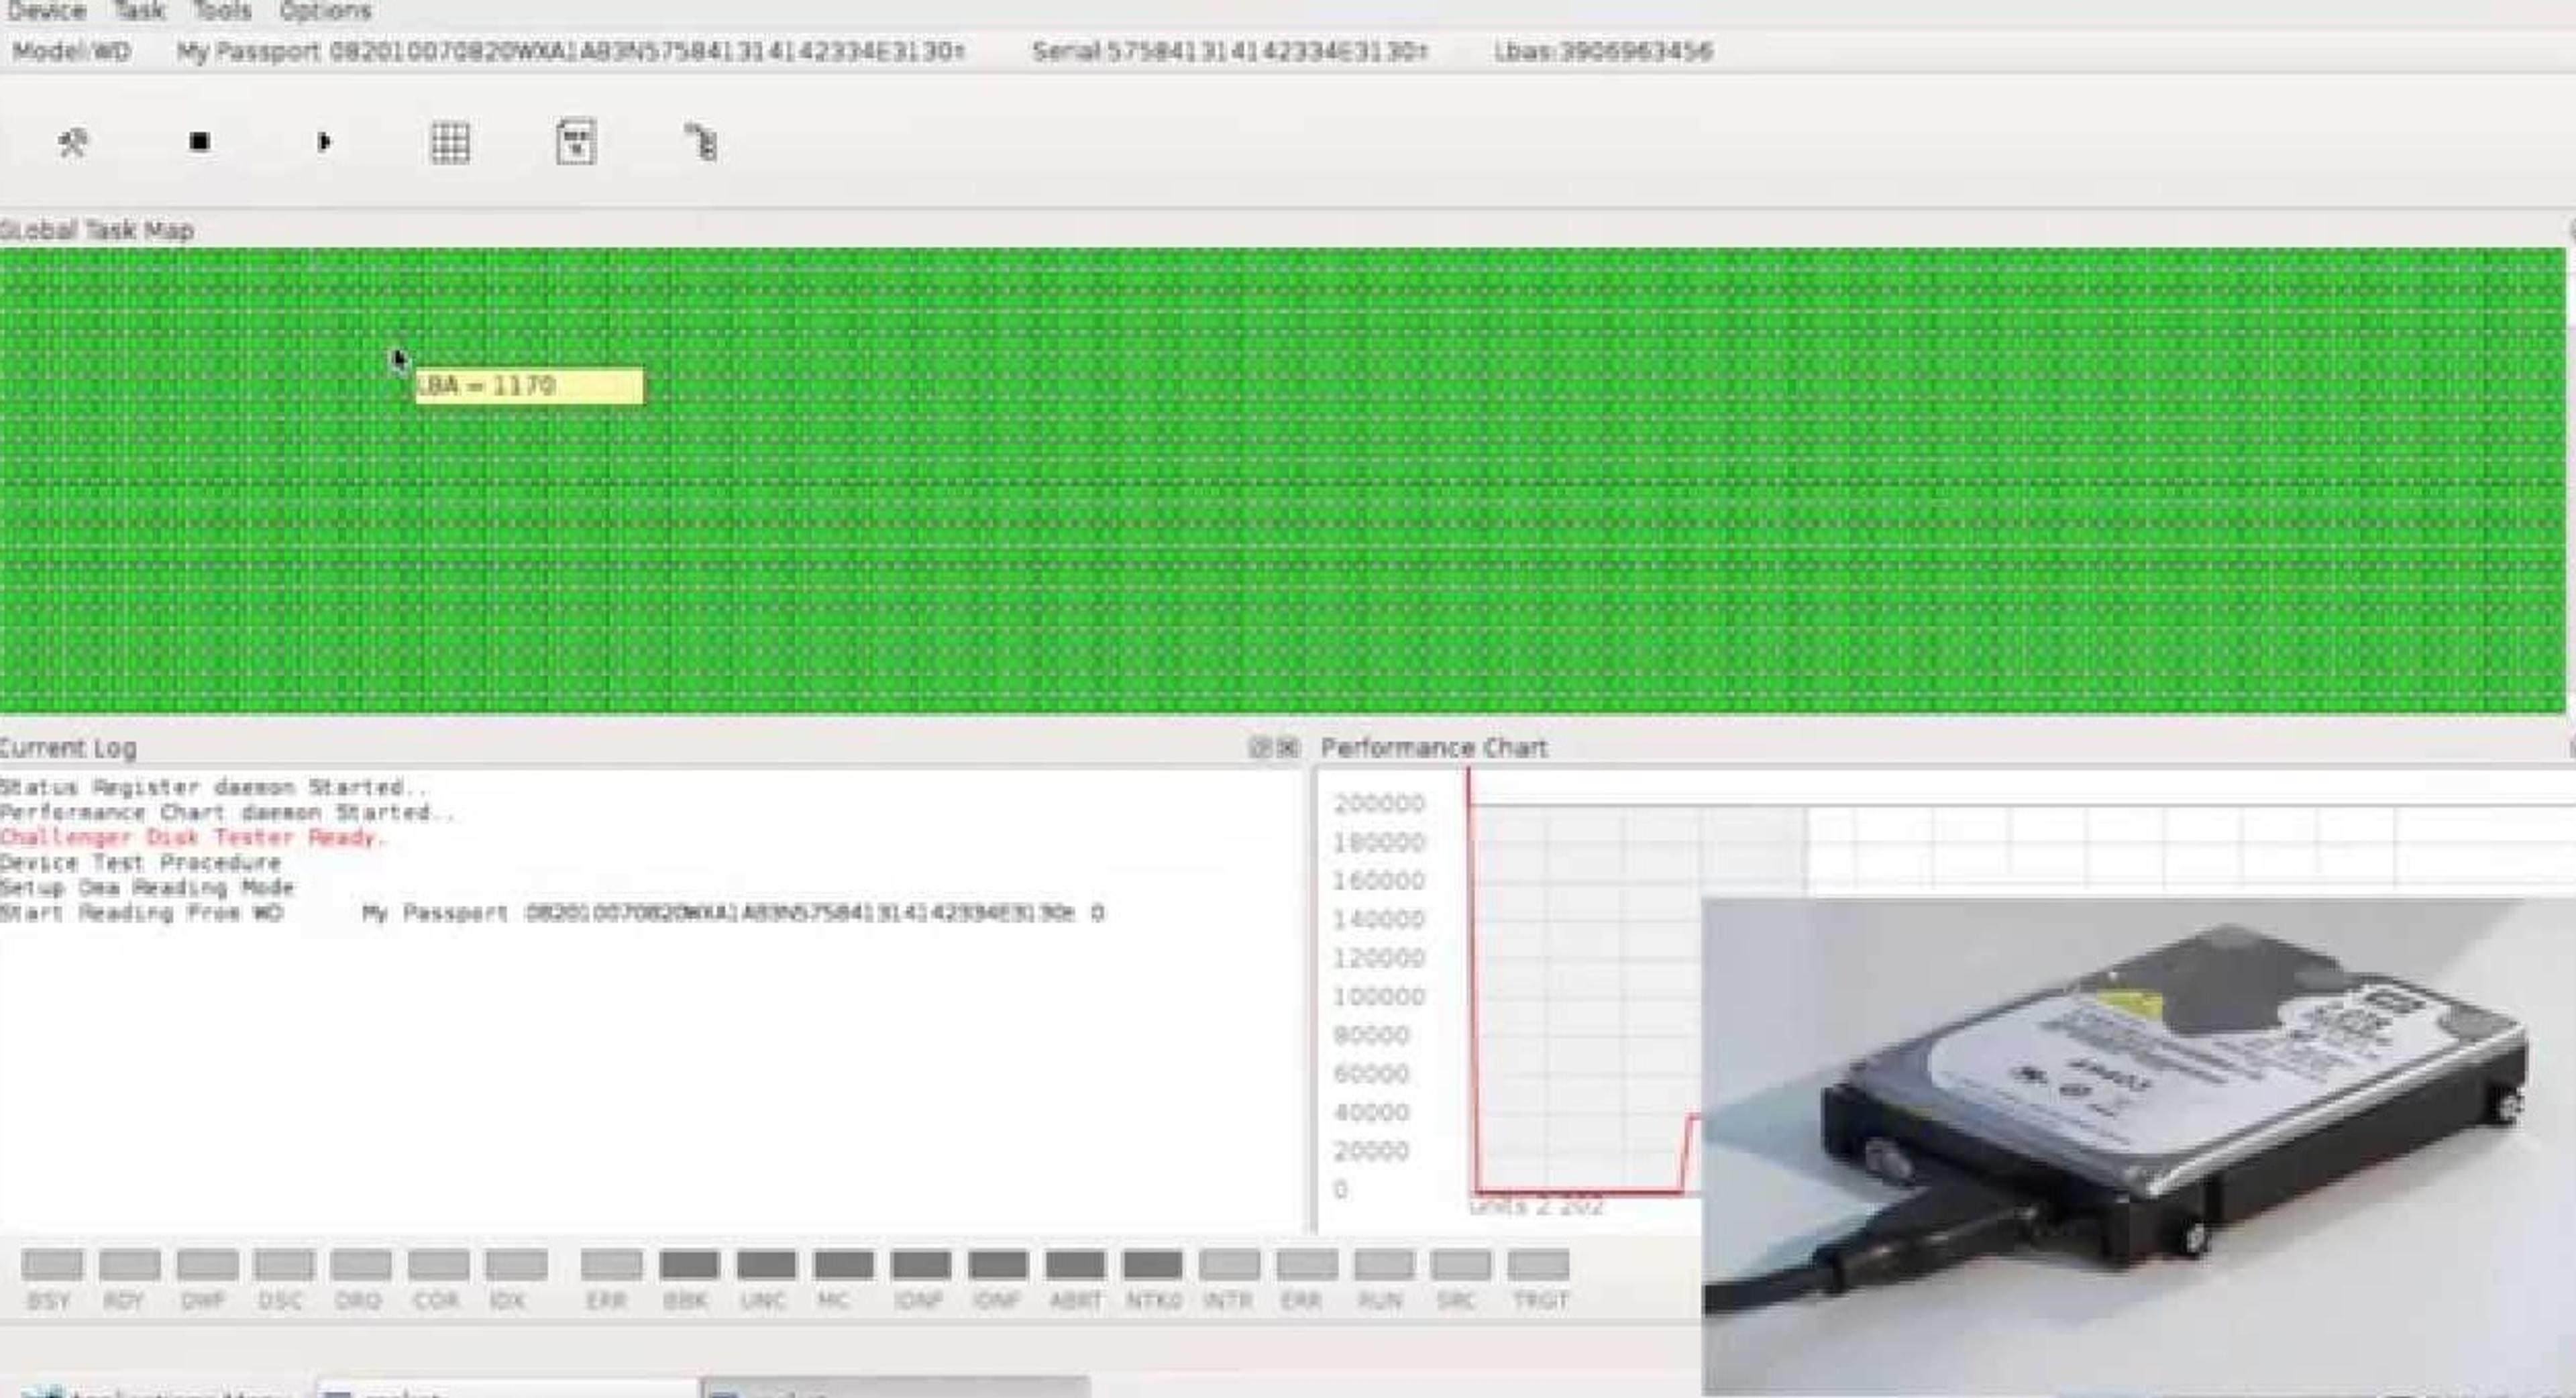The image size is (2576, 1398).
Task: Click the rightmost device toolbar icon
Action: click(701, 142)
